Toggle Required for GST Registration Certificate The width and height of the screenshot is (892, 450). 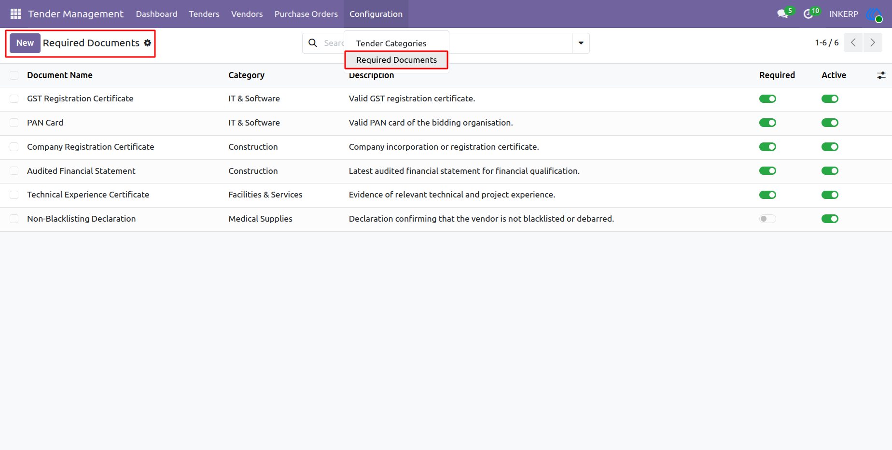click(x=767, y=99)
